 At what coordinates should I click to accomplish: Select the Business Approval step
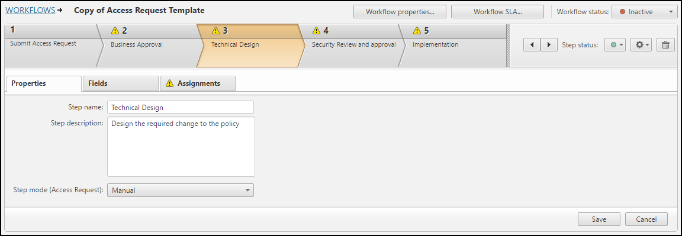148,45
